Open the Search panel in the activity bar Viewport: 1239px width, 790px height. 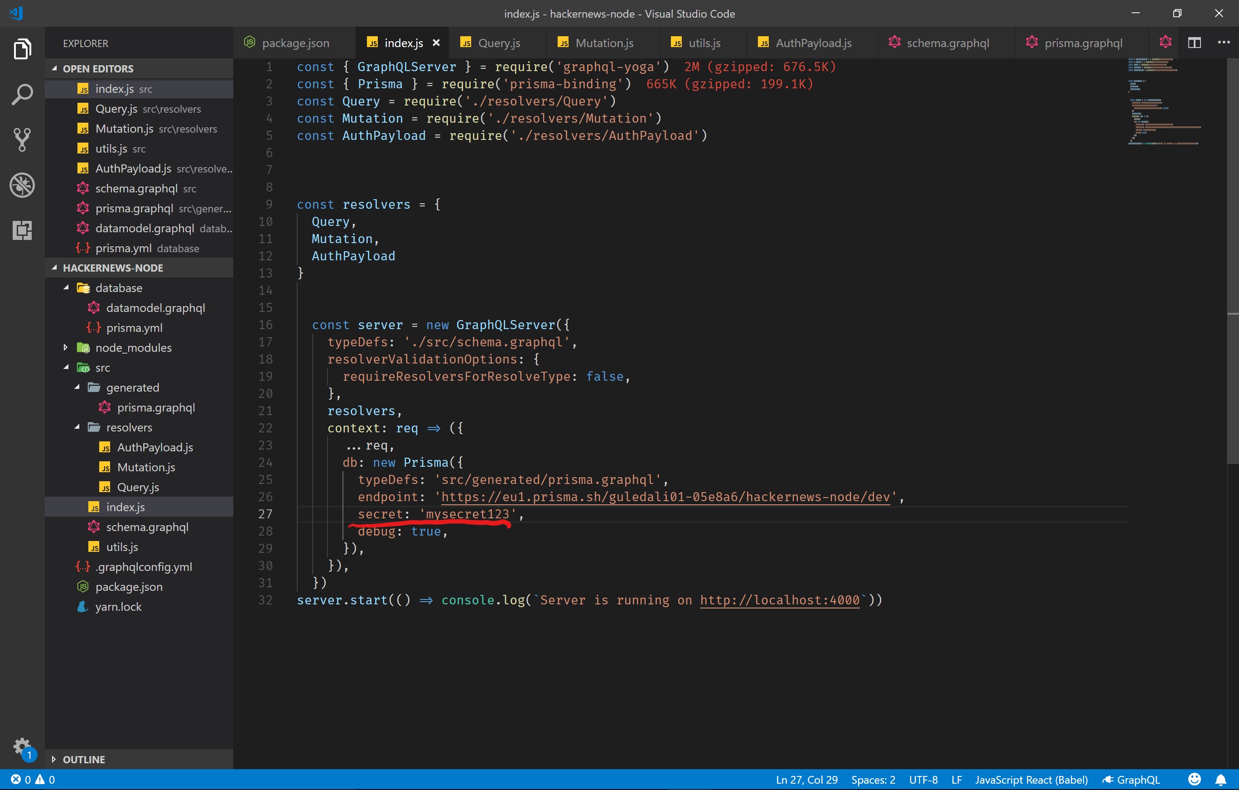[x=23, y=95]
